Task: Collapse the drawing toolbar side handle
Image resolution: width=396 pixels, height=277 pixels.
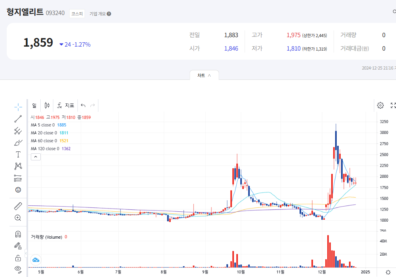Action: 26,253
